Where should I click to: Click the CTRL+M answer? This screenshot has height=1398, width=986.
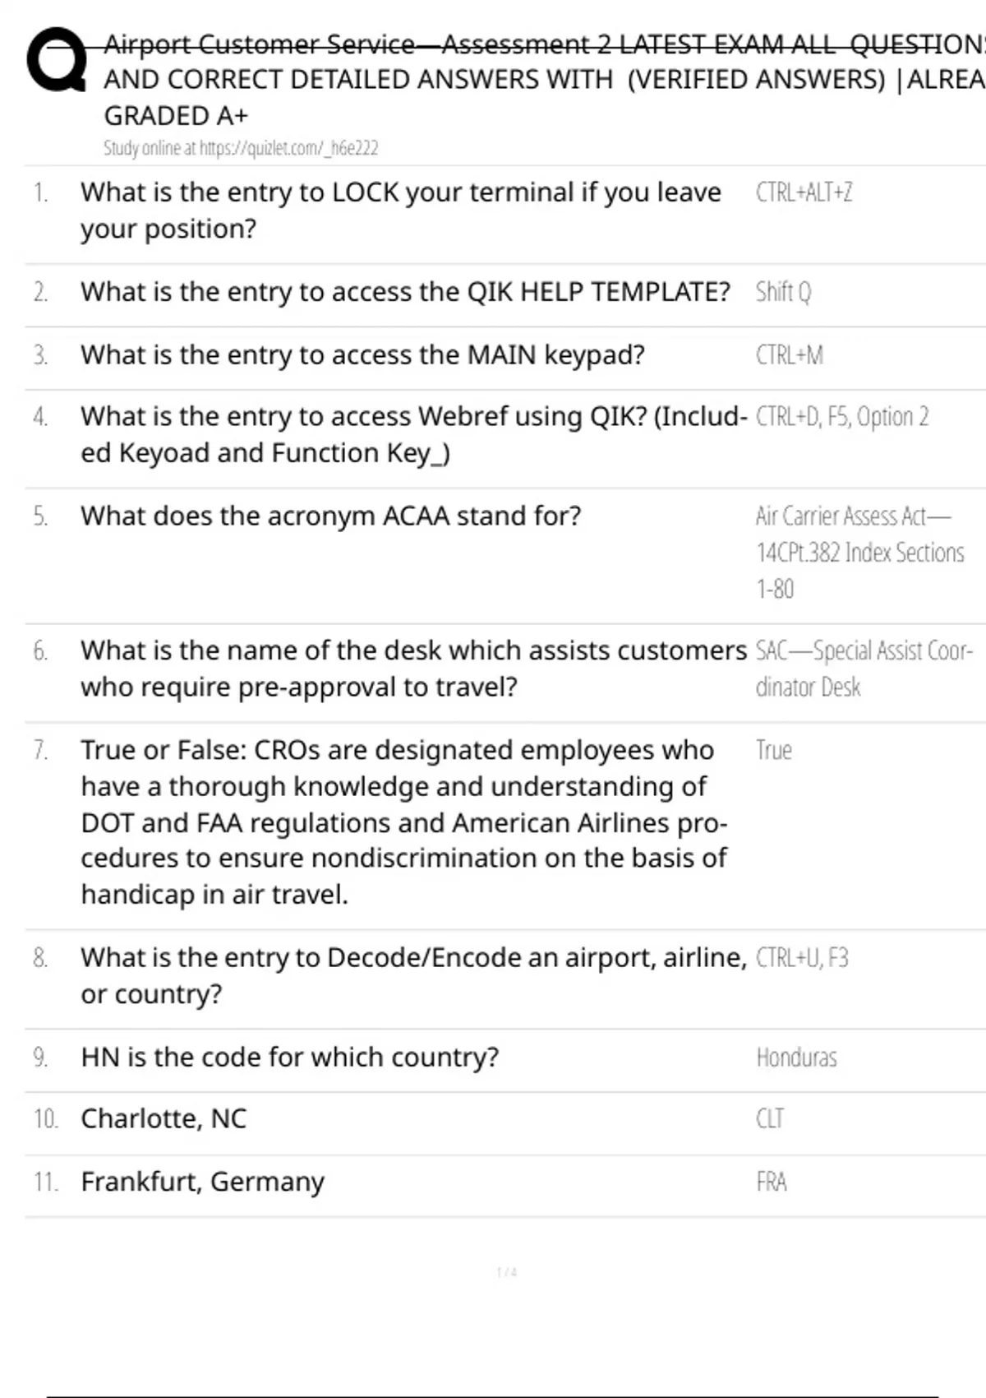[789, 355]
